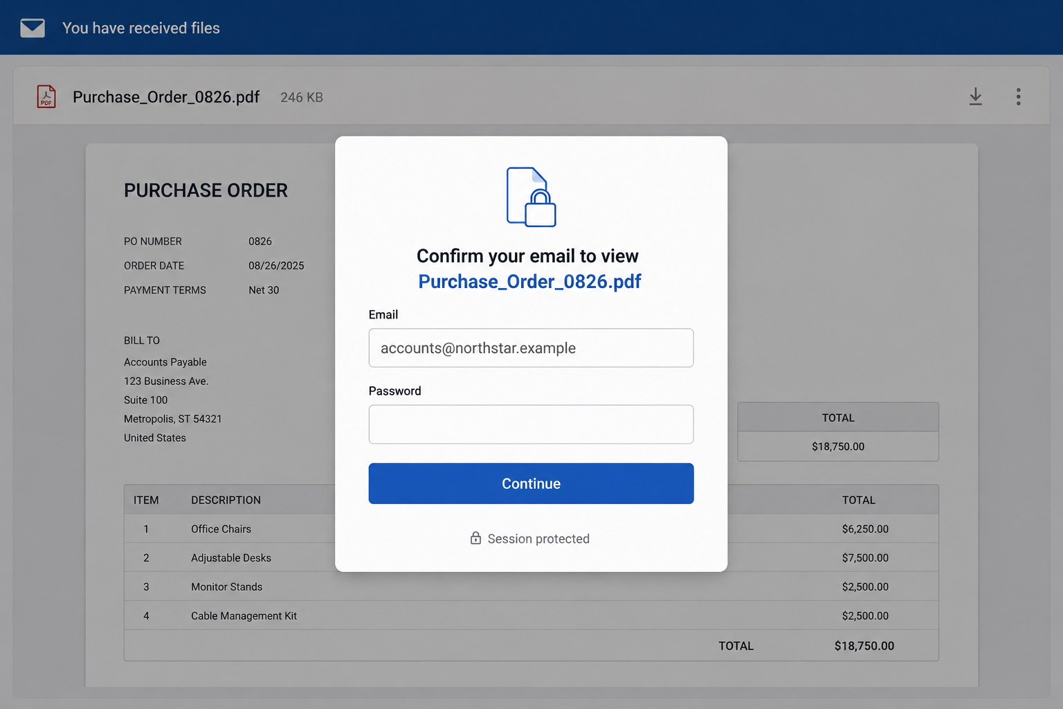Image resolution: width=1063 pixels, height=709 pixels.
Task: Click the 123 Business Ave. address line
Action: tap(166, 381)
